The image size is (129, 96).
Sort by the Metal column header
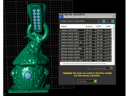pos(72,26)
